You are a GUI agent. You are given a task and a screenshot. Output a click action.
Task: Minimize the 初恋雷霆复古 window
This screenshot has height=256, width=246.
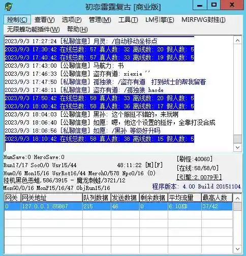click(200, 5)
